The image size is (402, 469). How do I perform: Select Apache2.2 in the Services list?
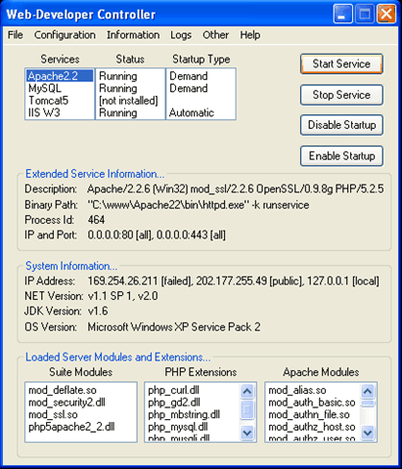coord(60,76)
